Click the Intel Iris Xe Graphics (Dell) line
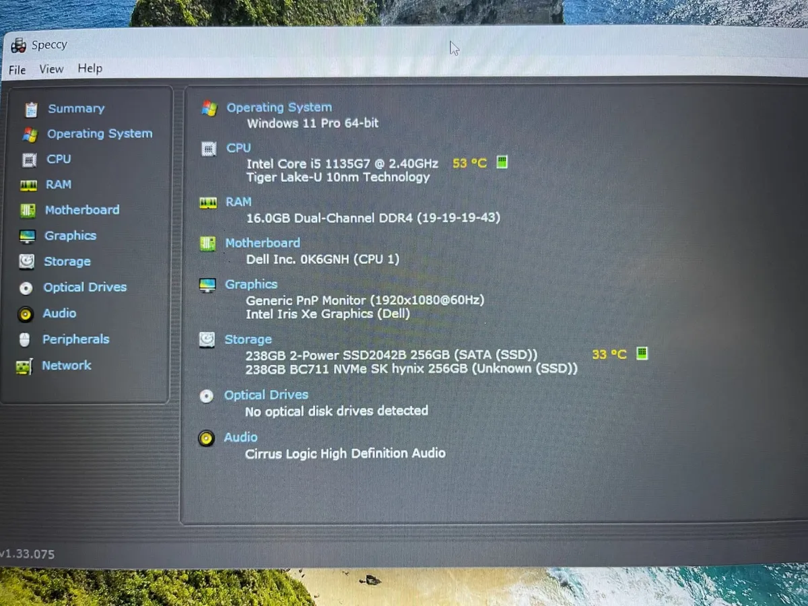Screen dimensions: 808x606 click(328, 314)
